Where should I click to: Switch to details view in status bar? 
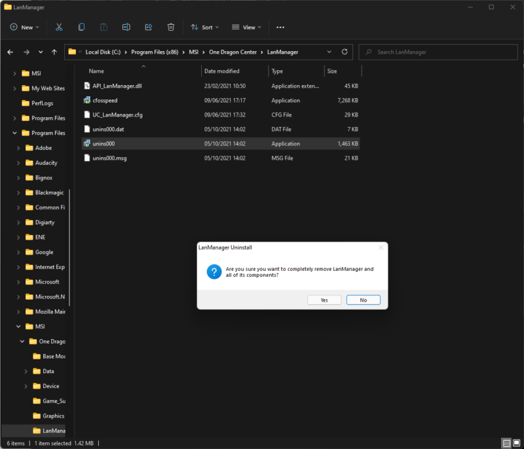(x=506, y=443)
